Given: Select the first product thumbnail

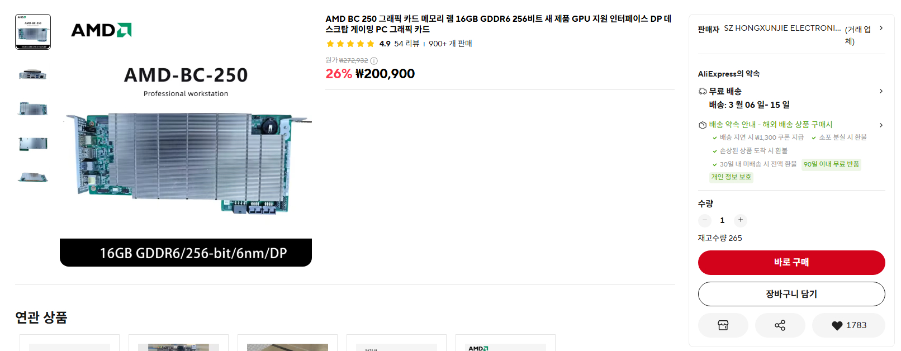Looking at the screenshot, I should point(33,32).
